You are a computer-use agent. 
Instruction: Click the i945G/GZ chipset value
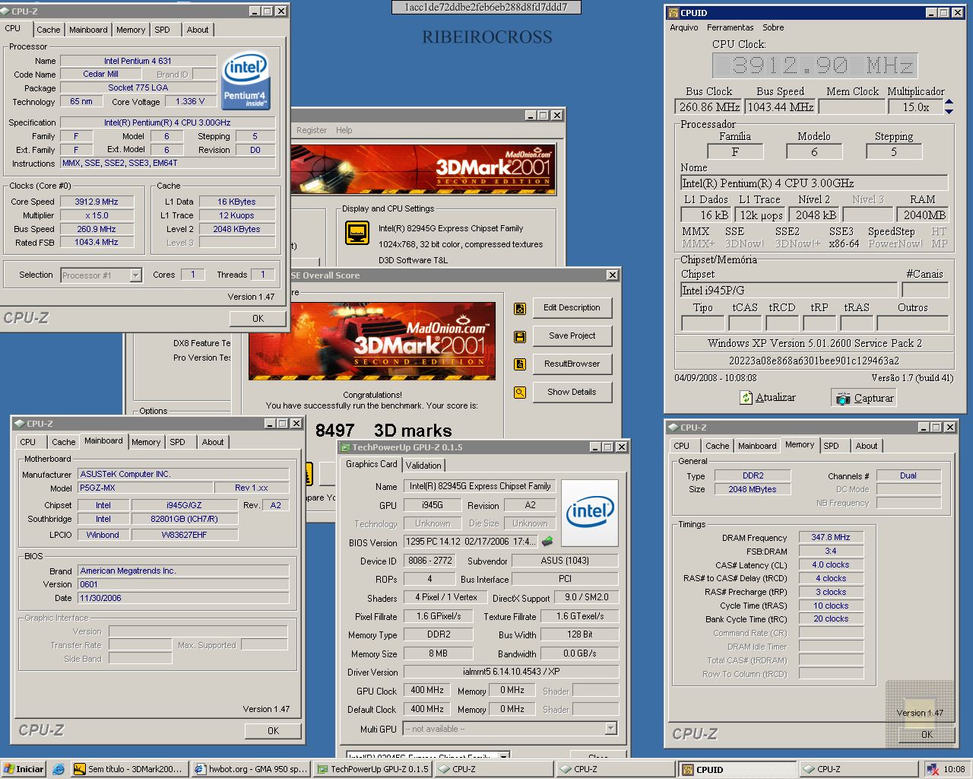coord(184,505)
